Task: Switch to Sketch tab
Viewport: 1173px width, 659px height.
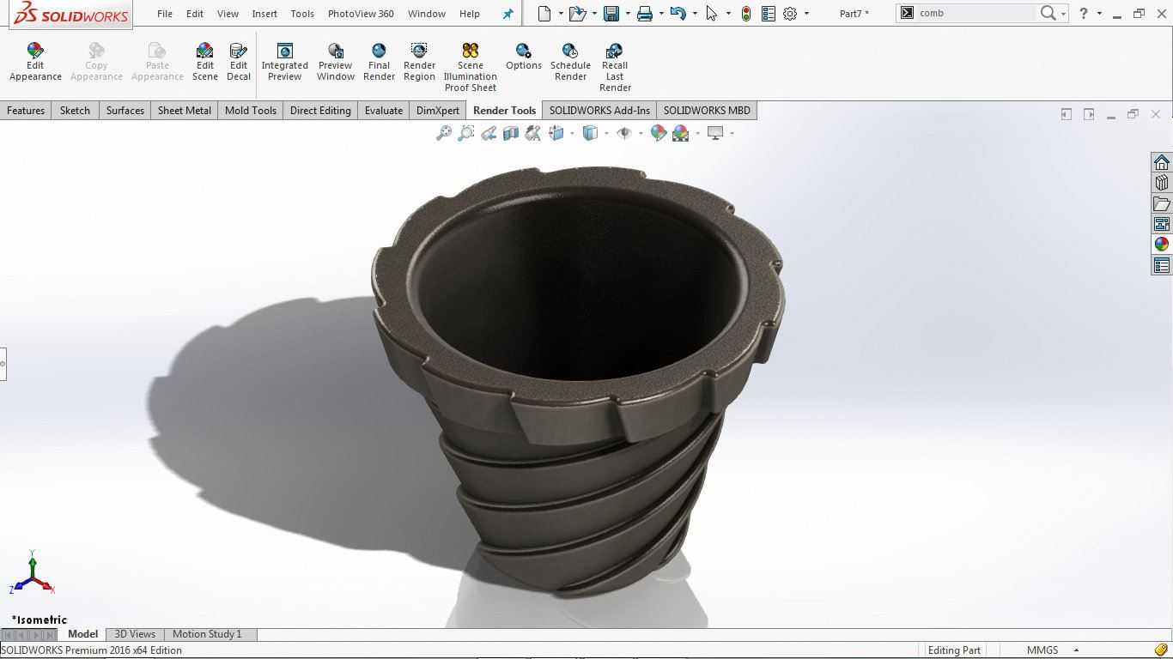Action: click(75, 111)
